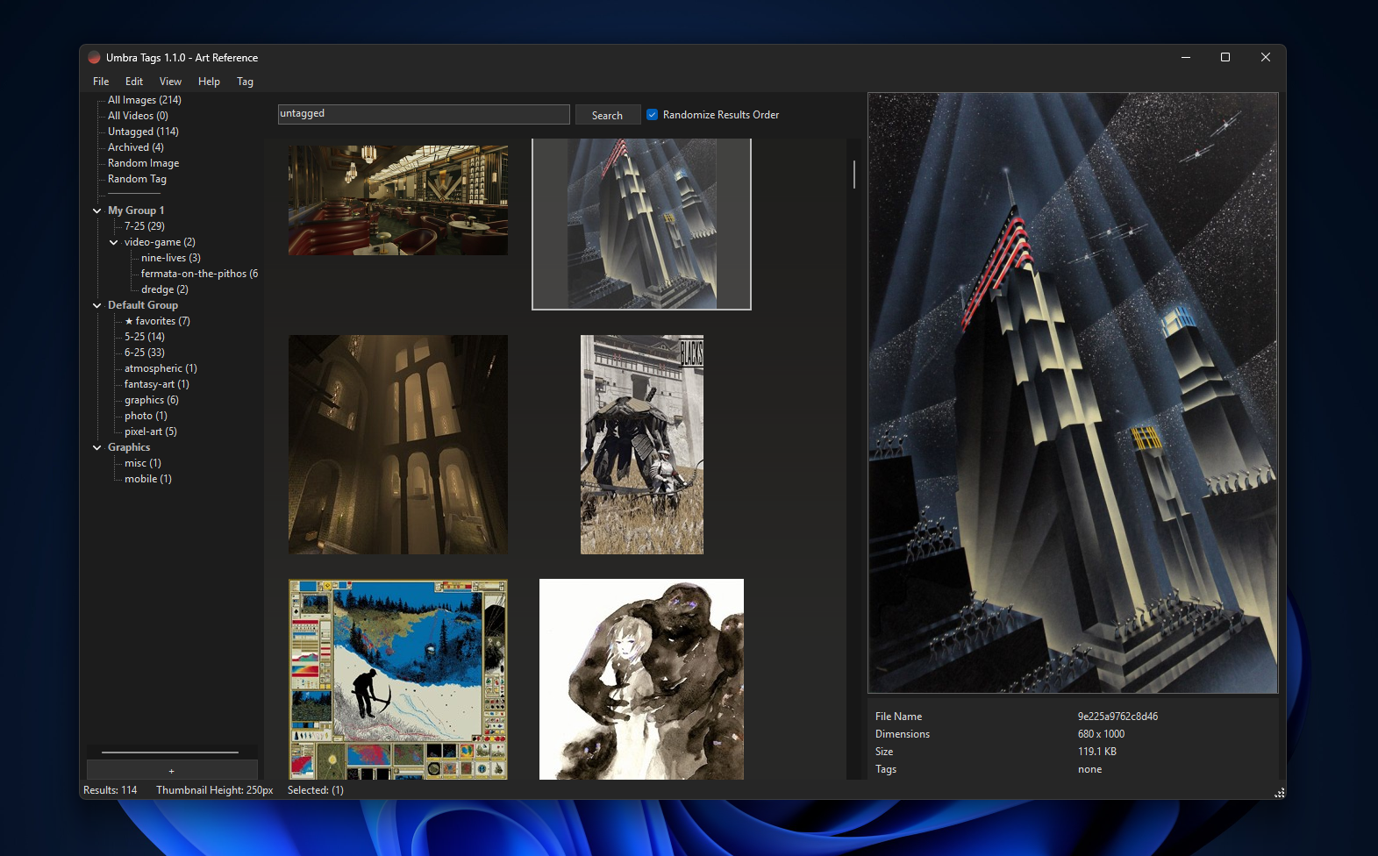Focus the search field containing untagged
This screenshot has height=856, width=1378.
[x=424, y=114]
